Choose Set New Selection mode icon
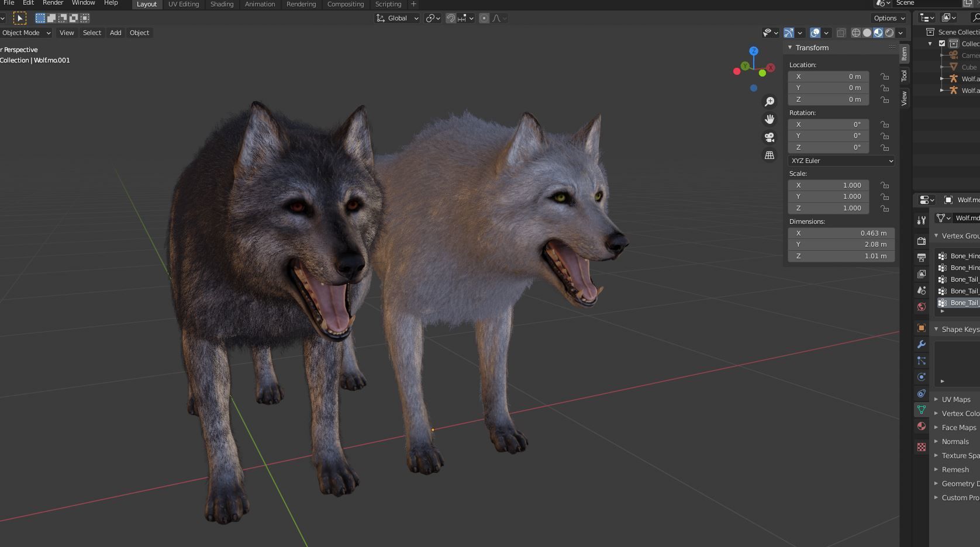980x547 pixels. click(40, 18)
